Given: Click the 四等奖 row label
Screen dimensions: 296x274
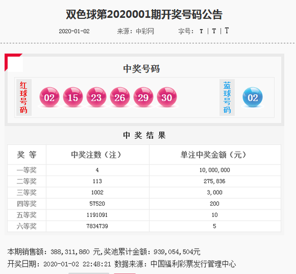Looking at the screenshot, I should pos(26,204).
